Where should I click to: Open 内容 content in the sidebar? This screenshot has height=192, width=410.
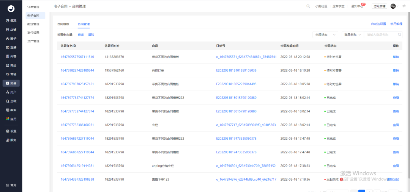click(x=11, y=56)
